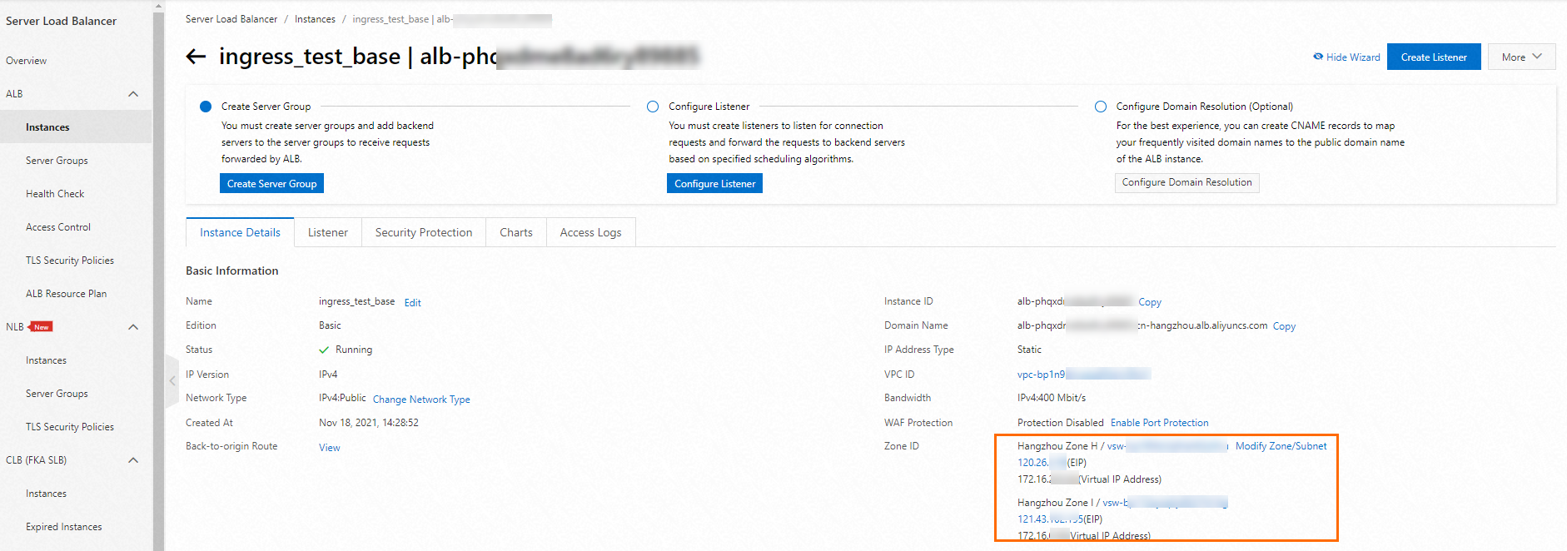Screen dimensions: 1567x551
Task: View the Back-to-origin Route
Action: (330, 448)
